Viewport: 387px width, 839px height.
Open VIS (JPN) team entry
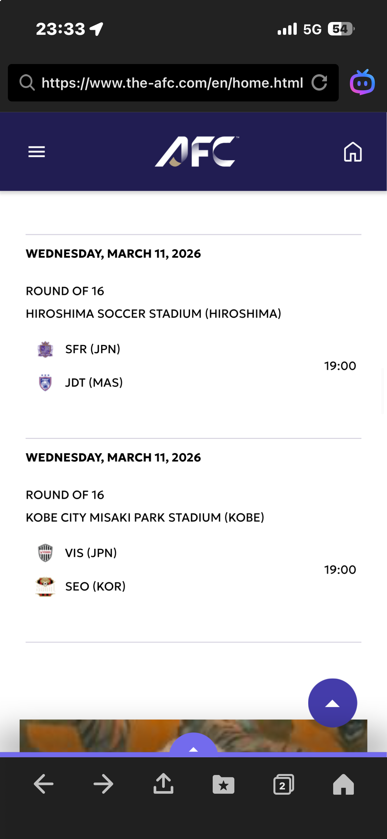(91, 553)
